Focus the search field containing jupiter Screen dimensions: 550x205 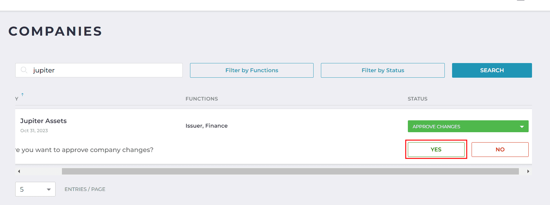tap(99, 70)
